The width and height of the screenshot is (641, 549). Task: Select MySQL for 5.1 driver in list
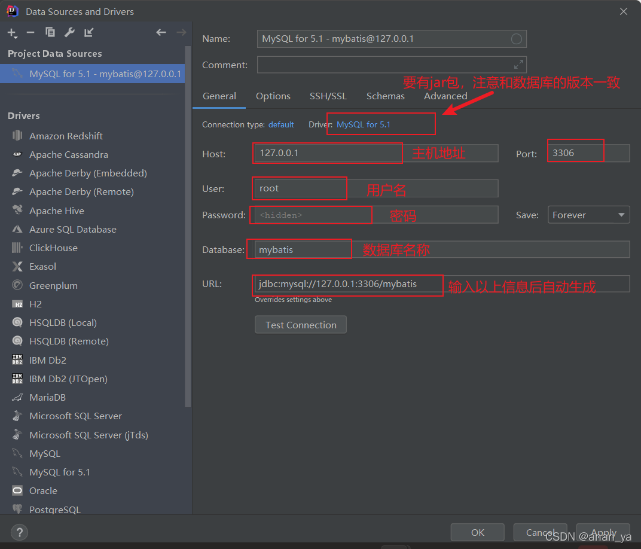click(x=60, y=472)
